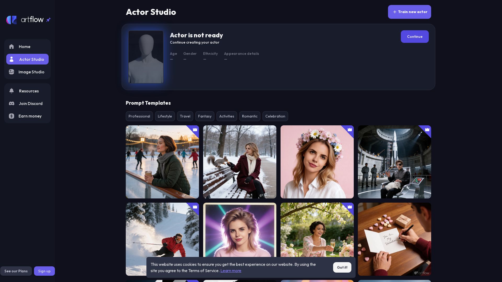Image resolution: width=502 pixels, height=282 pixels.
Task: Click the Earn money dollar icon
Action: 12,116
